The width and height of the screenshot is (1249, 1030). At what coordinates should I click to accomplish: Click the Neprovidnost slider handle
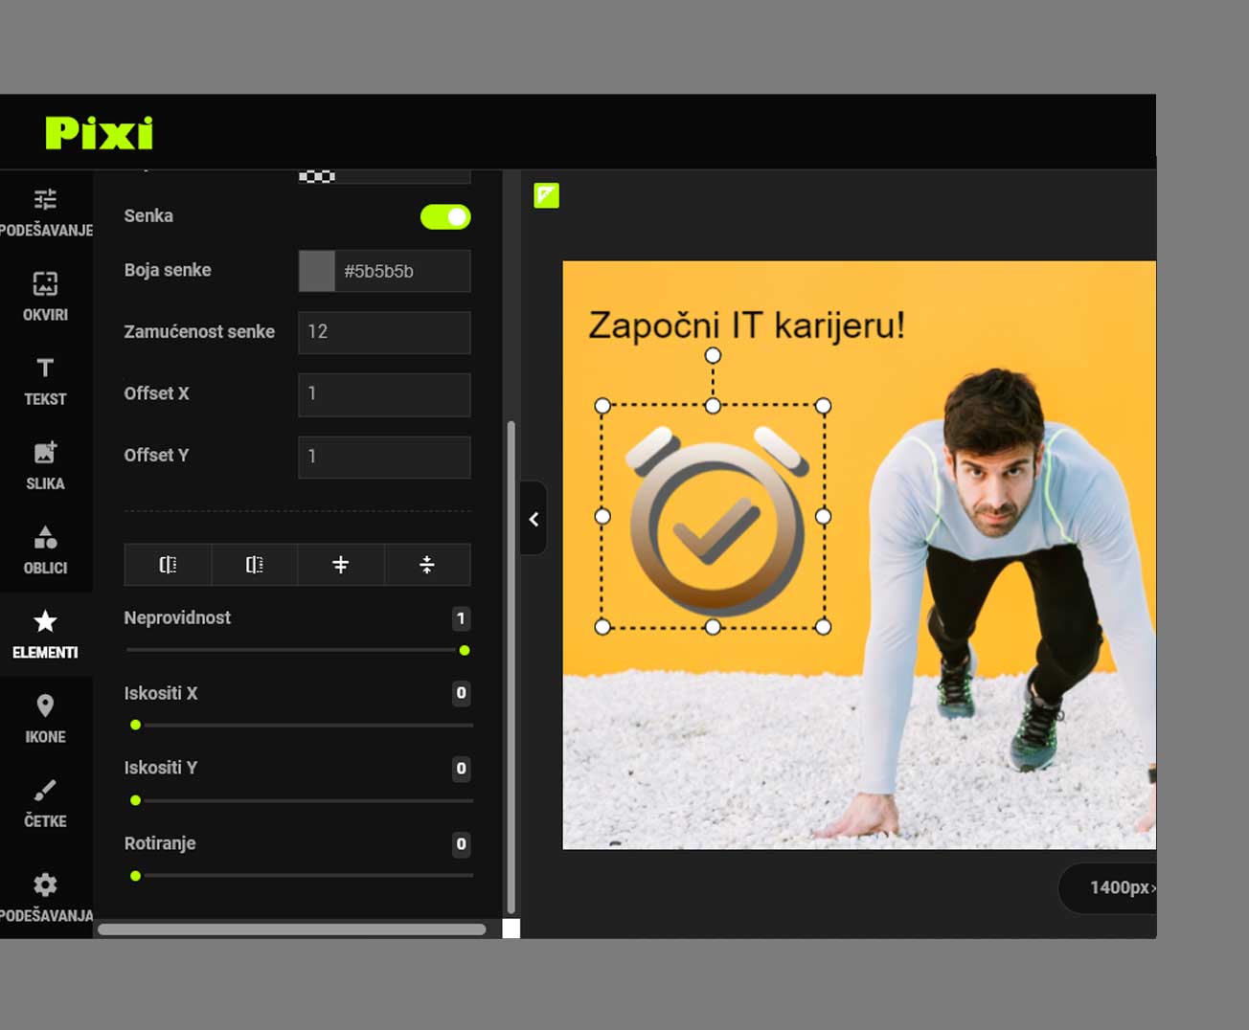click(465, 651)
